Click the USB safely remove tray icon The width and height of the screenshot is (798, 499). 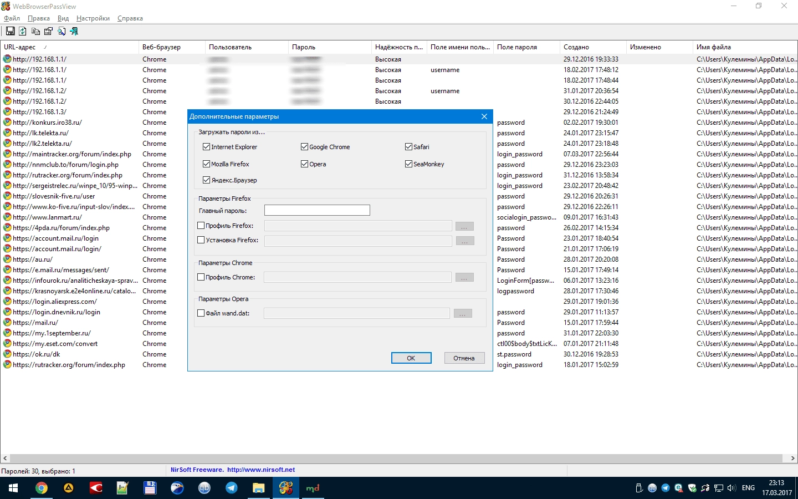[x=639, y=488]
